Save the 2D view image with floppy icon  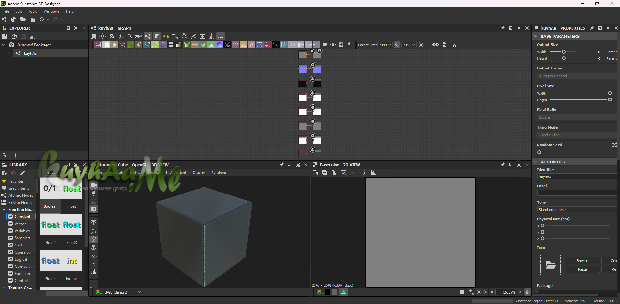click(325, 173)
